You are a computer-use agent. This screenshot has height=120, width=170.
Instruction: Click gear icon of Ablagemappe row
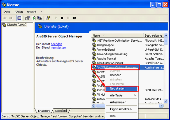coord(94,45)
